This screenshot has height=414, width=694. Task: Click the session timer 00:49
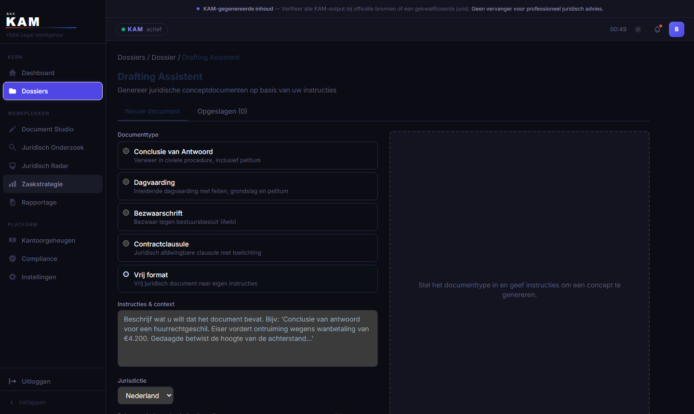(x=618, y=29)
